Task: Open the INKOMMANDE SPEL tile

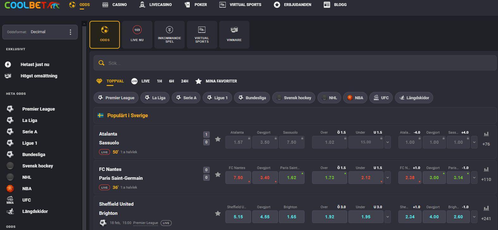Action: coord(169,35)
